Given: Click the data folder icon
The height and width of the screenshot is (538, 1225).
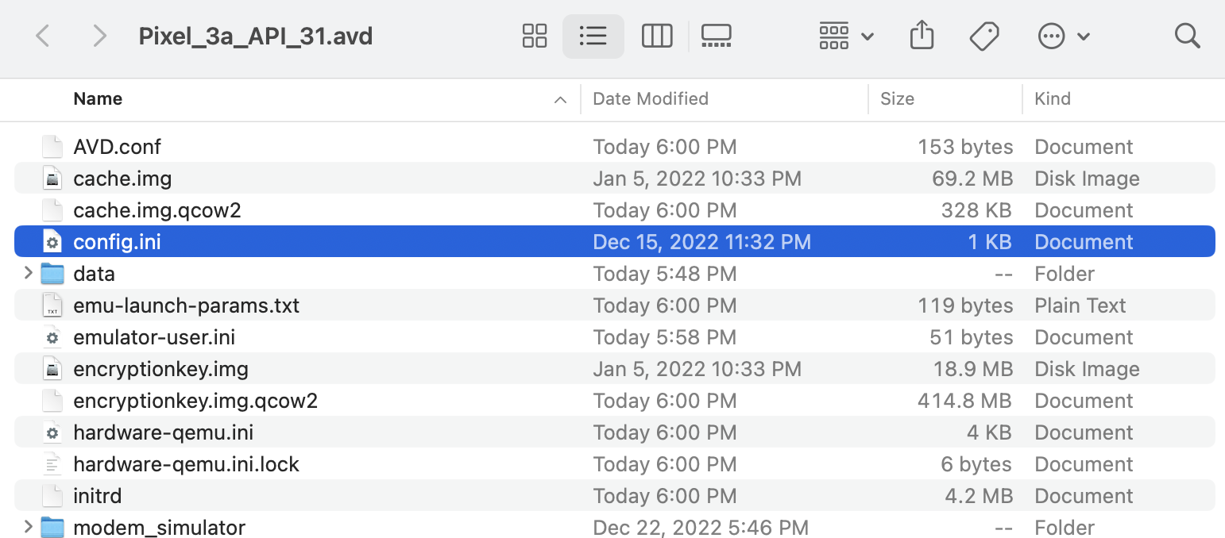Looking at the screenshot, I should point(52,274).
